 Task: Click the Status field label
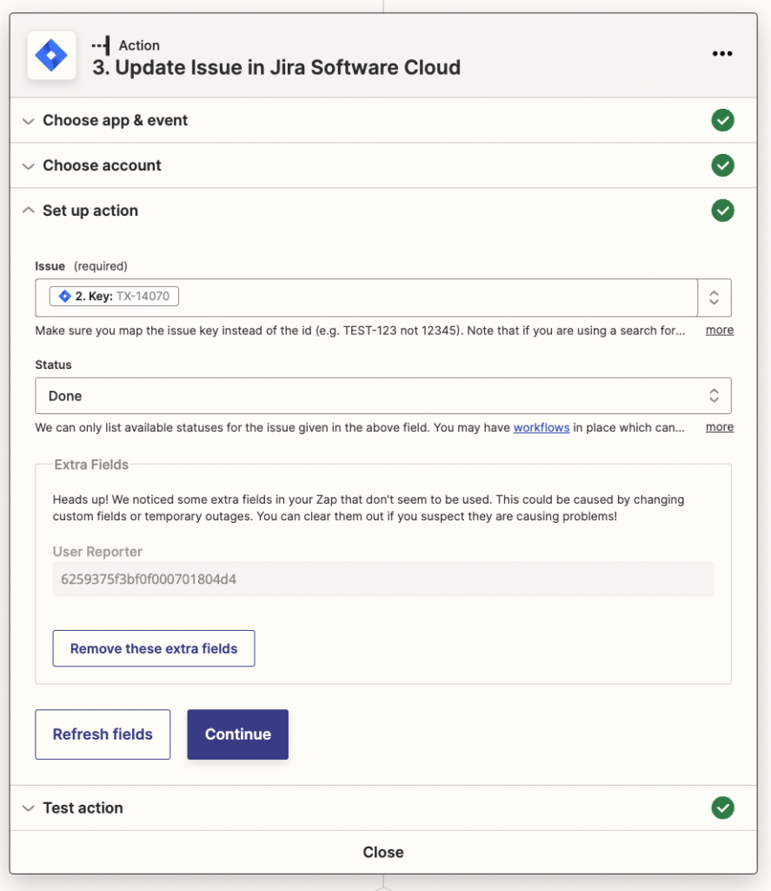(x=53, y=365)
